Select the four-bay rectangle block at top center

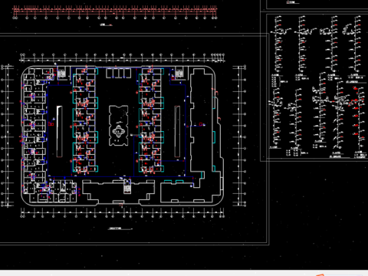[x=119, y=73]
